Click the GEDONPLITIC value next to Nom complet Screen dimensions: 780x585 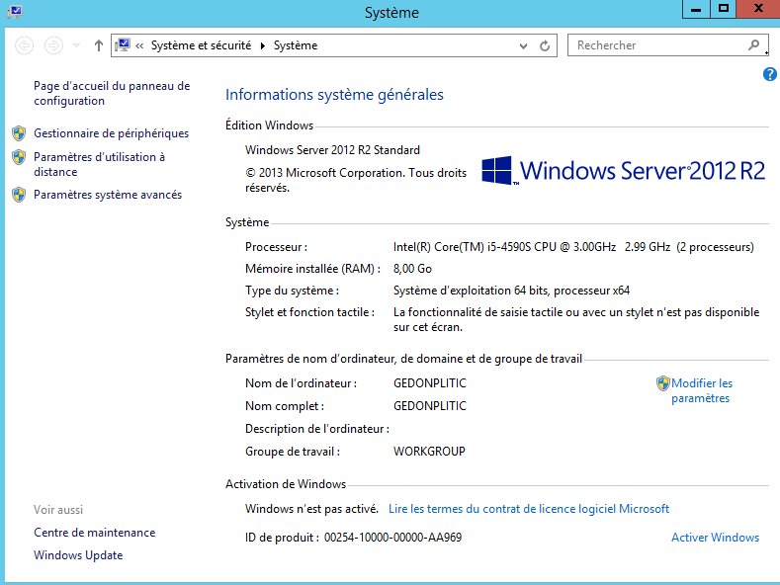(430, 406)
